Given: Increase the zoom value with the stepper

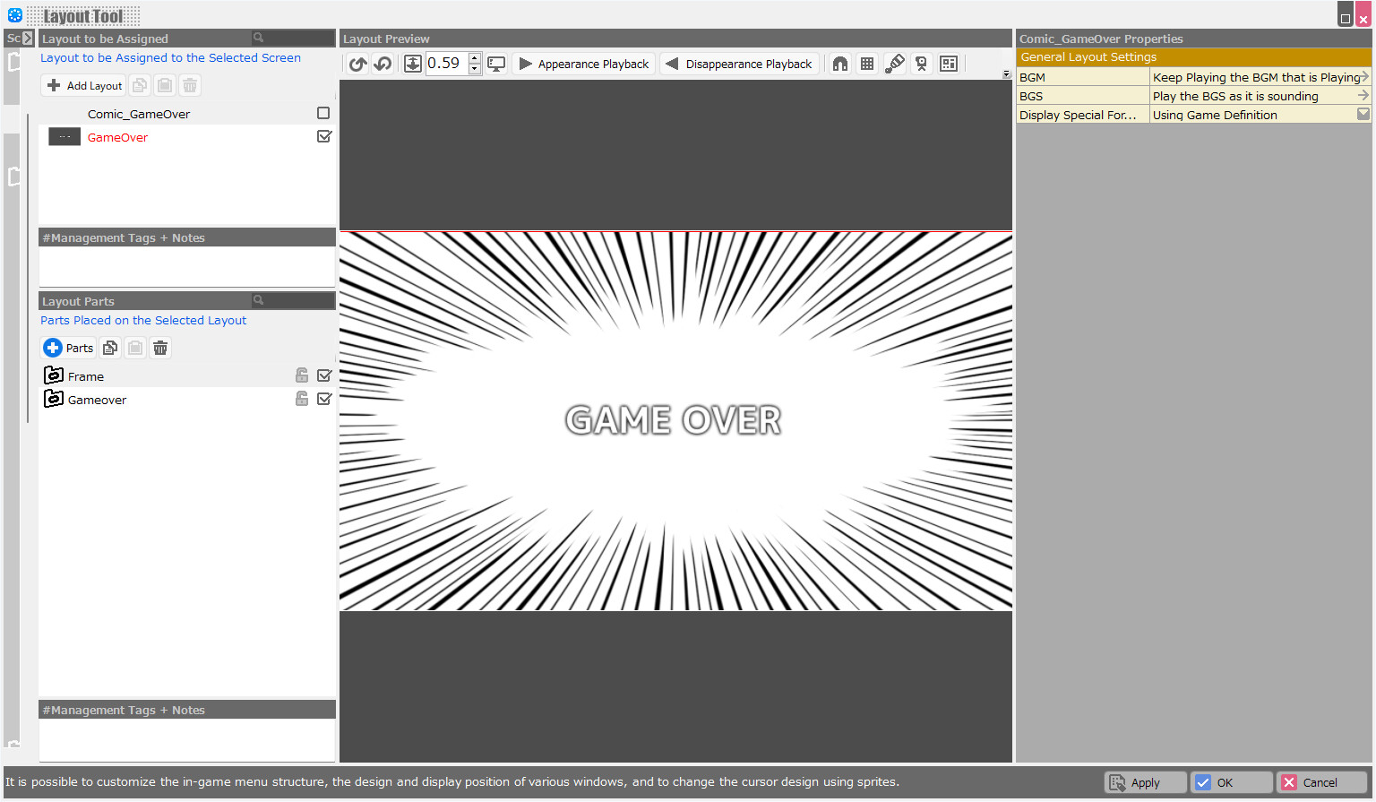Looking at the screenshot, I should pyautogui.click(x=475, y=57).
